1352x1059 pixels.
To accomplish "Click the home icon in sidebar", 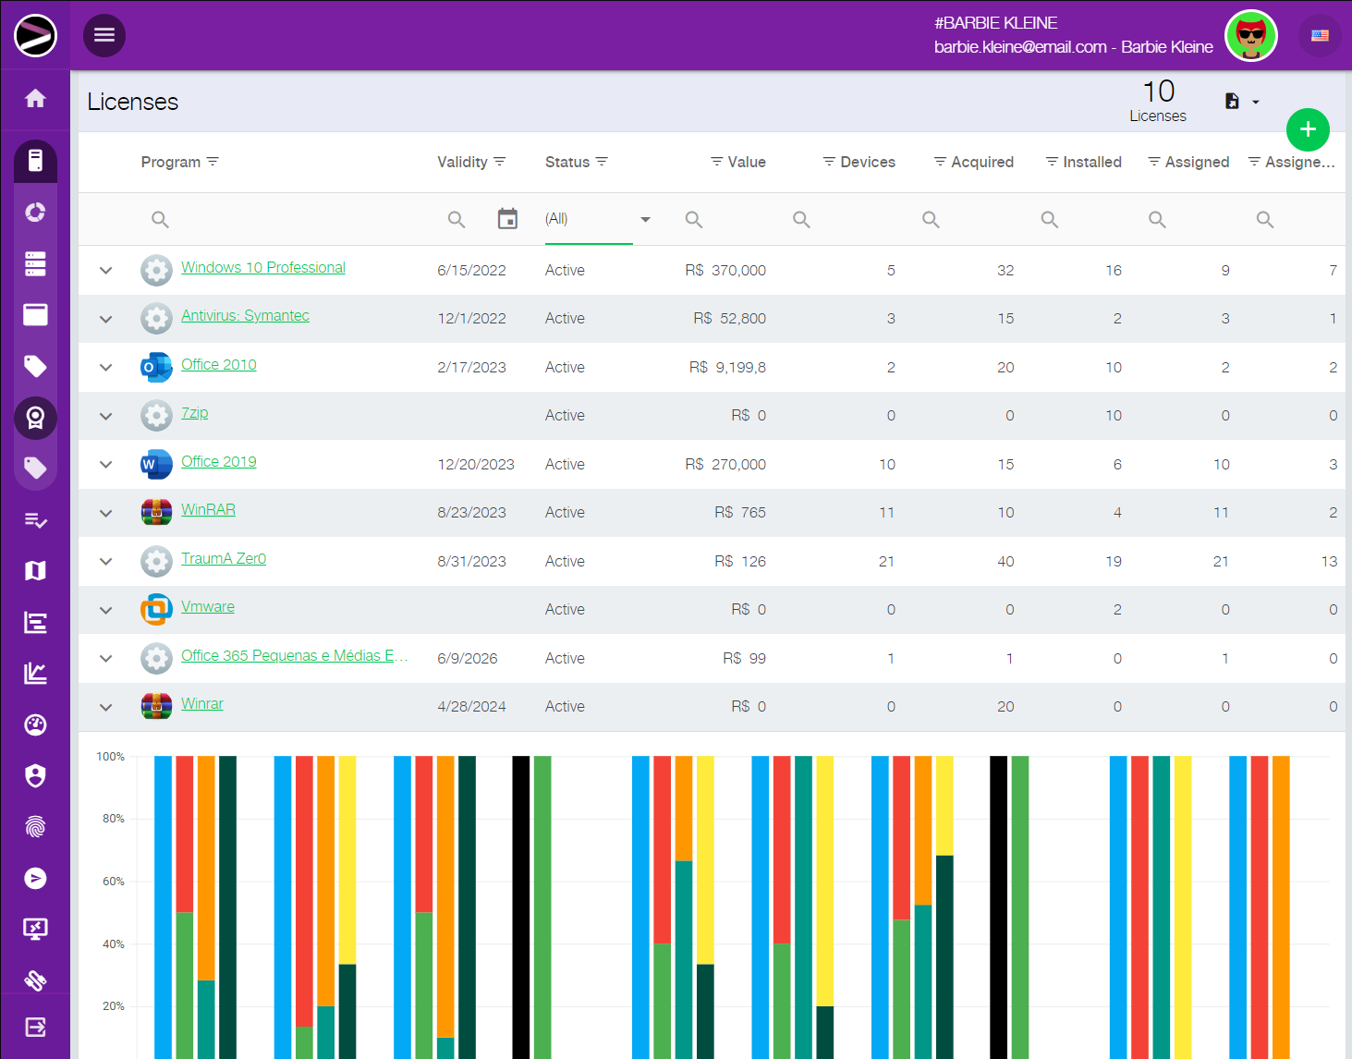I will (35, 99).
